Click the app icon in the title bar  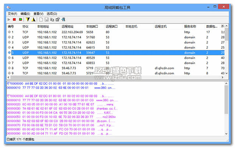tap(9, 7)
